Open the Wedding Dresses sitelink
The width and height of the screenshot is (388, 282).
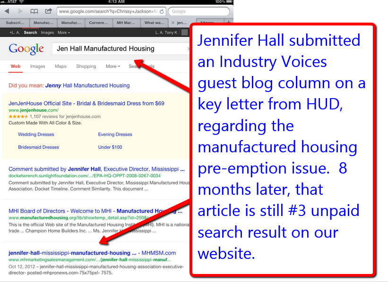tap(36, 134)
